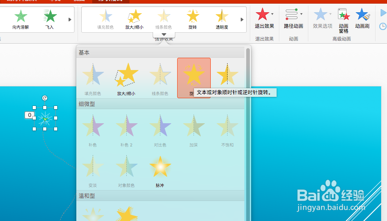The width and height of the screenshot is (387, 221).
Task: Open the 路径动画 button
Action: [x=292, y=15]
